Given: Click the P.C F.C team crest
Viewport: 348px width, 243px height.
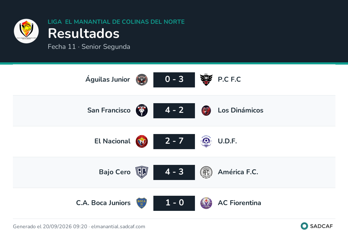Looking at the screenshot, I should click(206, 80).
